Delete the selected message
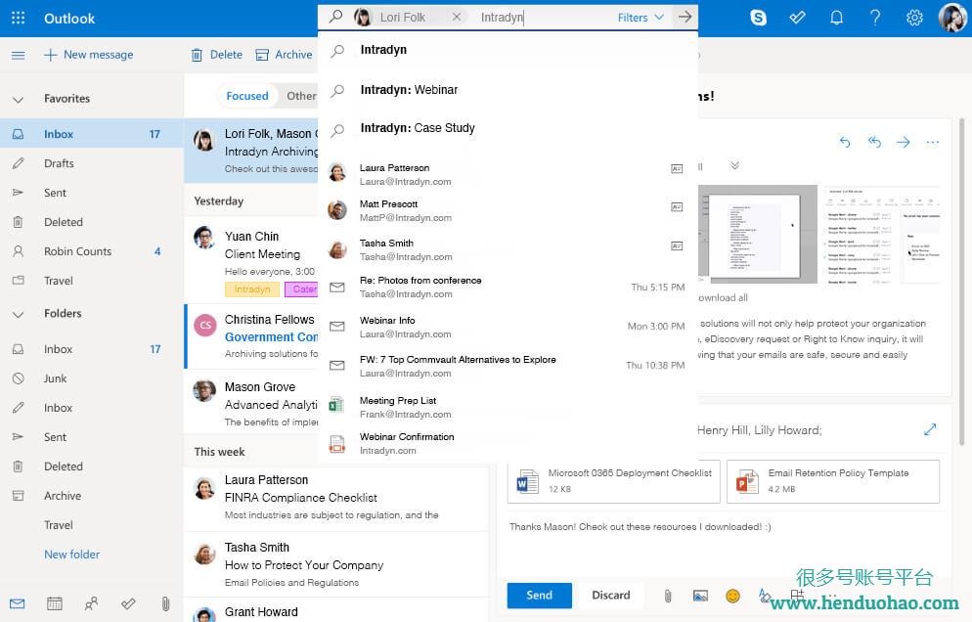Viewport: 972px width, 622px height. click(216, 55)
